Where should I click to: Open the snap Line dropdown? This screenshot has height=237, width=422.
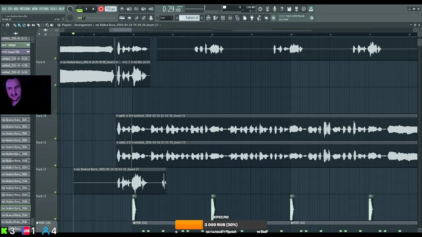(166, 18)
